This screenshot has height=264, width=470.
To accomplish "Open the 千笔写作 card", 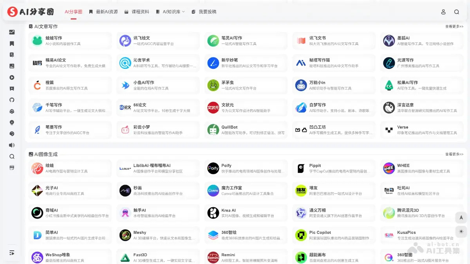I will pos(70,108).
